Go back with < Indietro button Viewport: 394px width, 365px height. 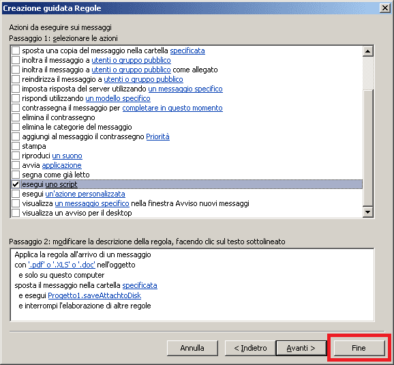[x=250, y=348]
